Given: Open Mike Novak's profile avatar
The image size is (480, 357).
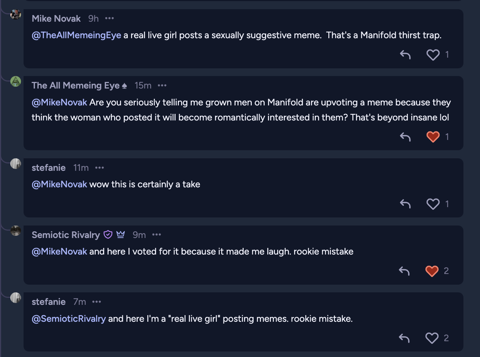Looking at the screenshot, I should point(15,15).
